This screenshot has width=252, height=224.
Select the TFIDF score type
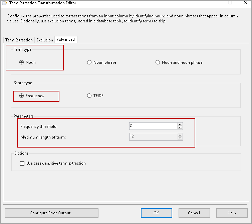pos(89,96)
